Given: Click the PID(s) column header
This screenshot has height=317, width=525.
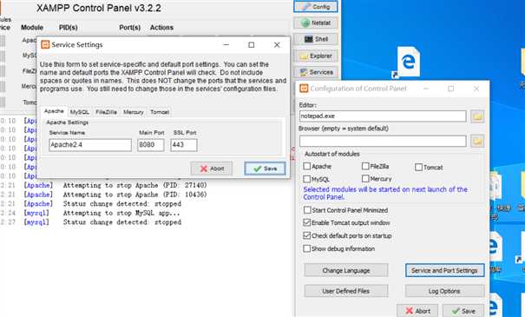Looking at the screenshot, I should click(x=69, y=28).
